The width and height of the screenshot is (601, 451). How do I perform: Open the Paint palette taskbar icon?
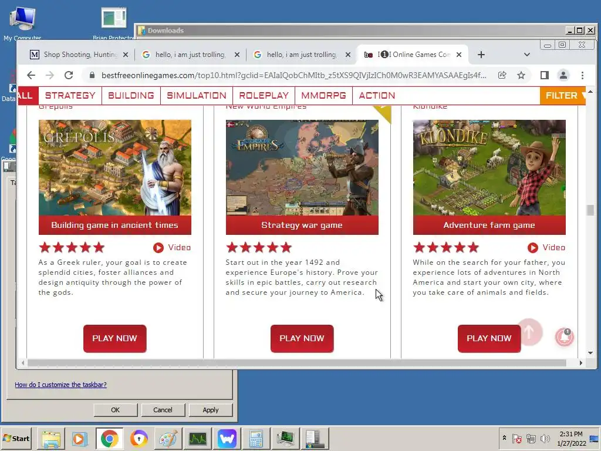tap(168, 439)
